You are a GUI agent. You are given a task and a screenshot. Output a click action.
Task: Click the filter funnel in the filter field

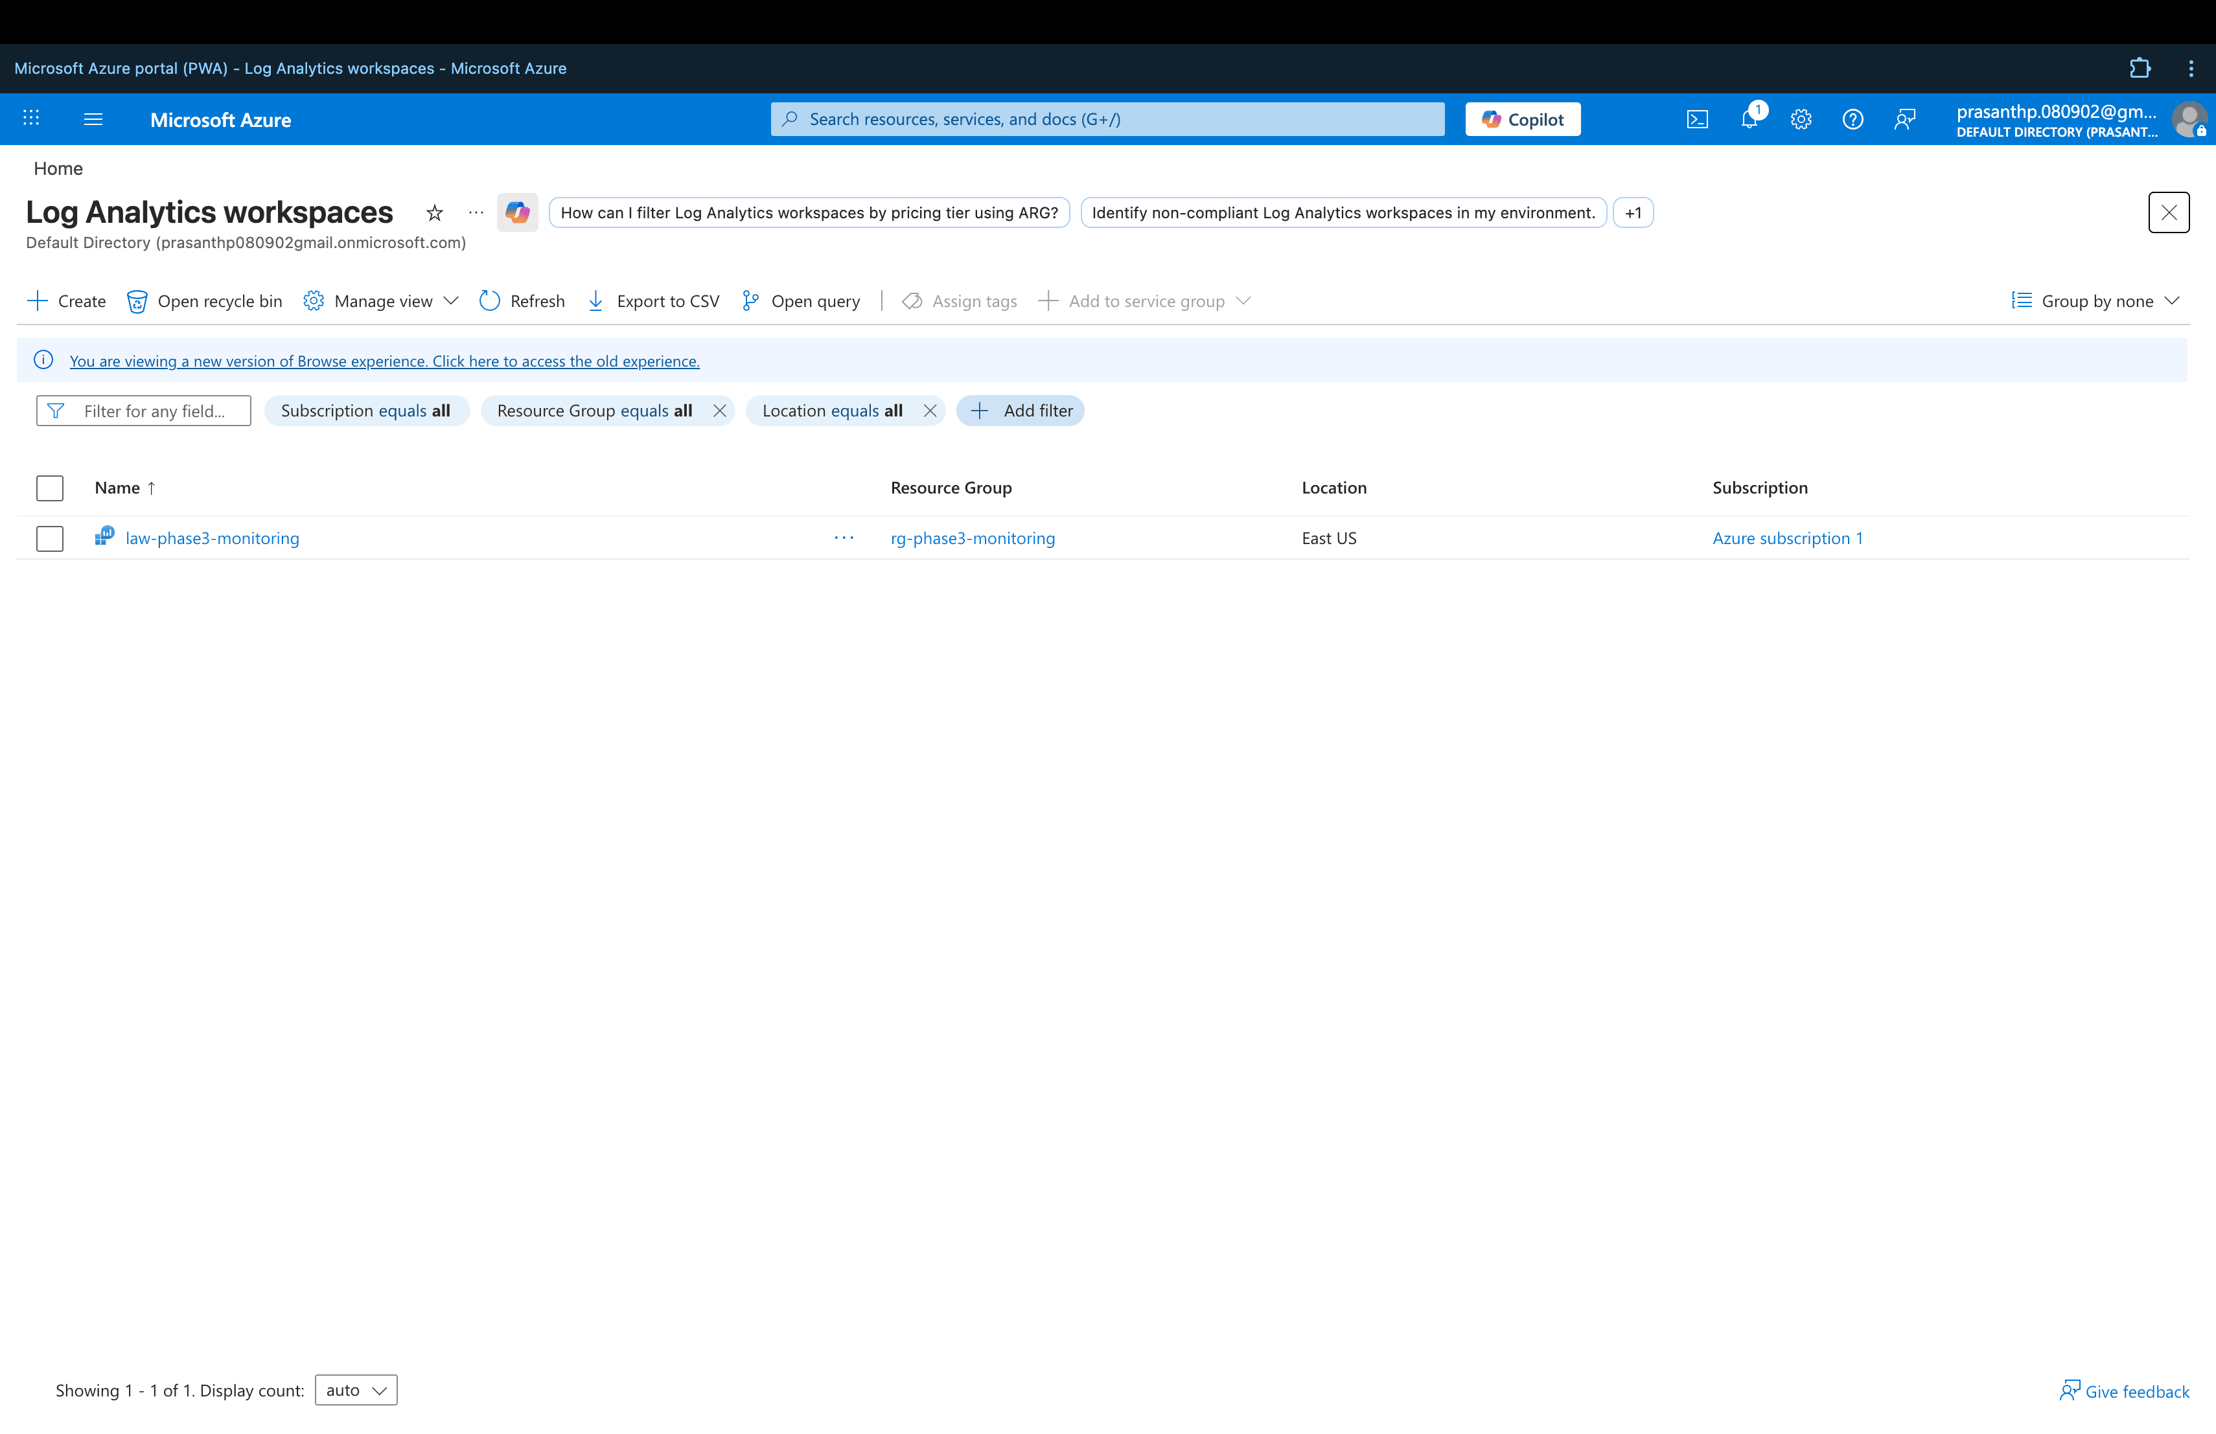click(56, 411)
